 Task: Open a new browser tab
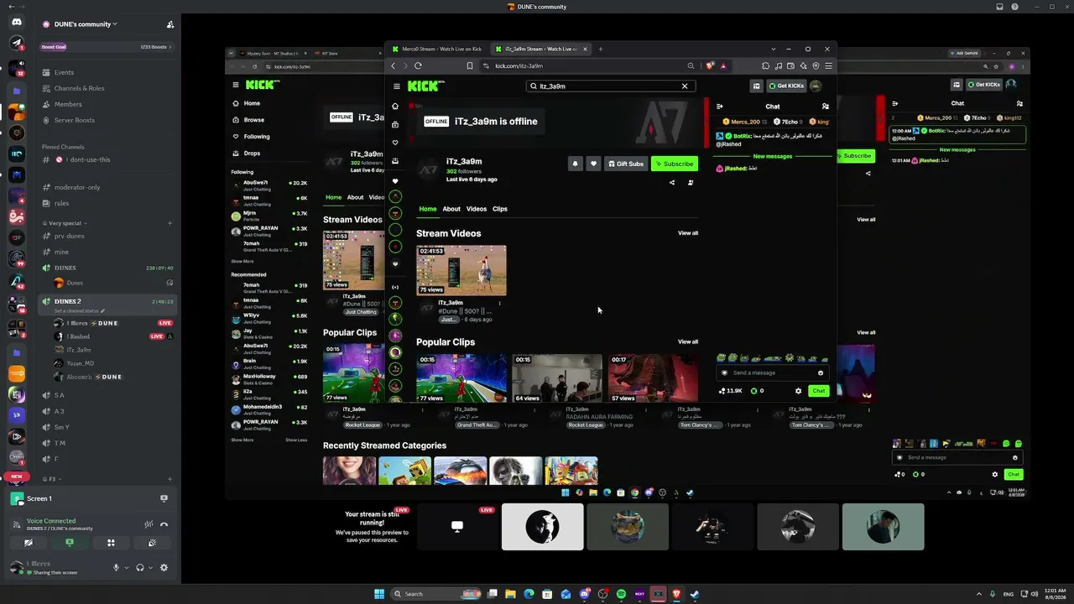coord(601,49)
